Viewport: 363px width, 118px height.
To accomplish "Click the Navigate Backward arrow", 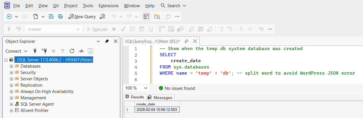I will tap(9, 16).
